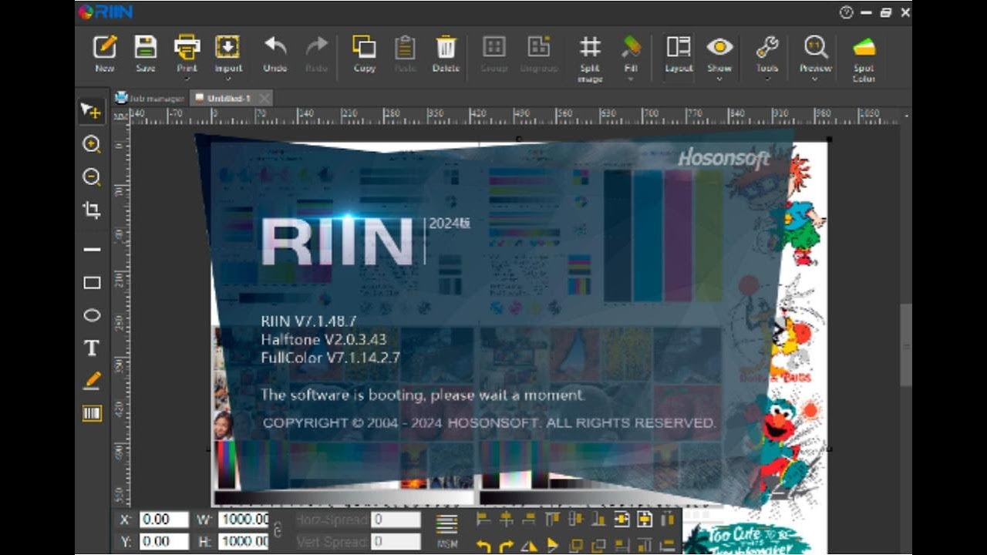Expand the Show dropdown
987x555 pixels.
[x=719, y=79]
